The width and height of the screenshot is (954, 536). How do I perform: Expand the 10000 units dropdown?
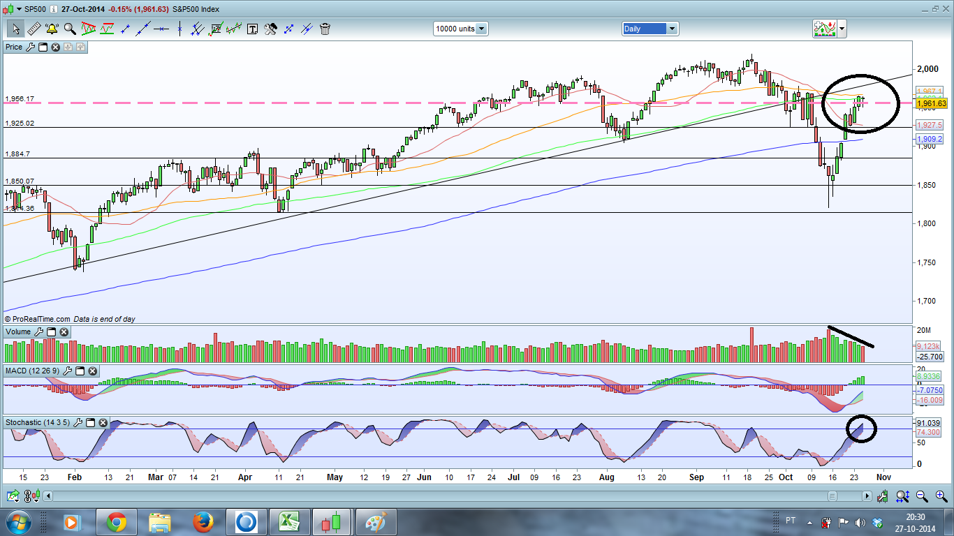pyautogui.click(x=481, y=29)
